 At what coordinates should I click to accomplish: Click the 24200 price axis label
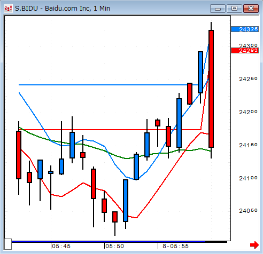click(x=248, y=112)
